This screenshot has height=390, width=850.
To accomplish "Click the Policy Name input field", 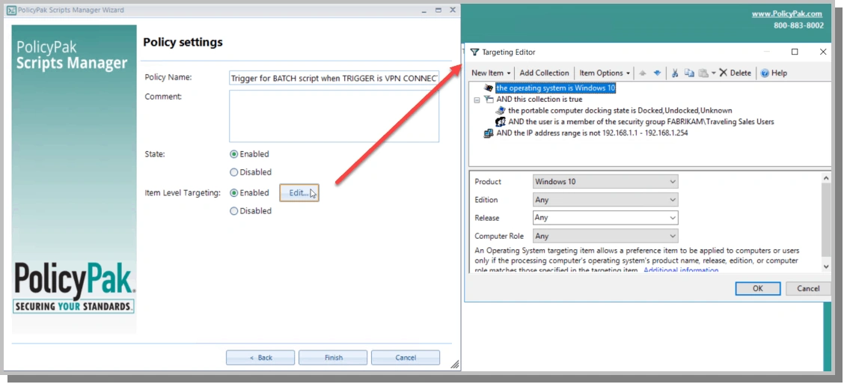I will tap(334, 78).
